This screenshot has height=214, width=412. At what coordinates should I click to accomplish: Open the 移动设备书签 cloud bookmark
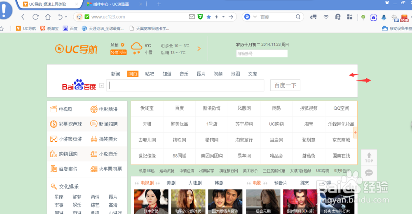(x=397, y=28)
